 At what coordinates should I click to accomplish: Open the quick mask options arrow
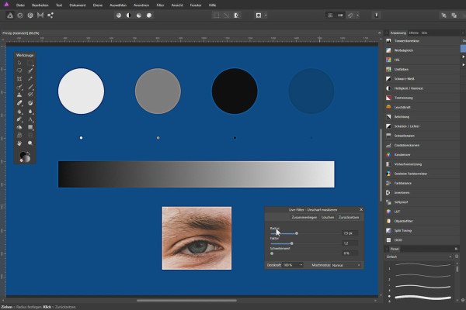pyautogui.click(x=266, y=15)
